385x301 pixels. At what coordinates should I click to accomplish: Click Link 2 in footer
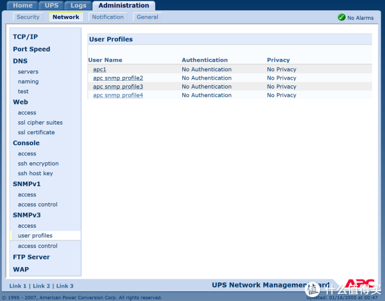tap(41, 286)
